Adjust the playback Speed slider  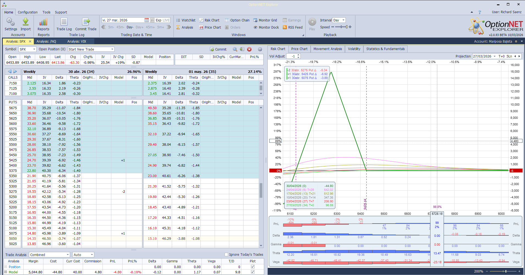click(341, 27)
